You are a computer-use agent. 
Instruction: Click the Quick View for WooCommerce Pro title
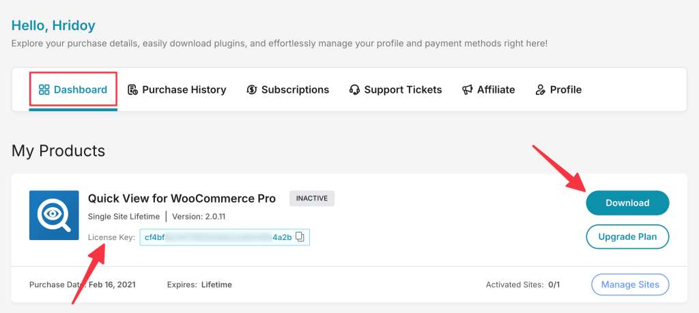pos(182,198)
